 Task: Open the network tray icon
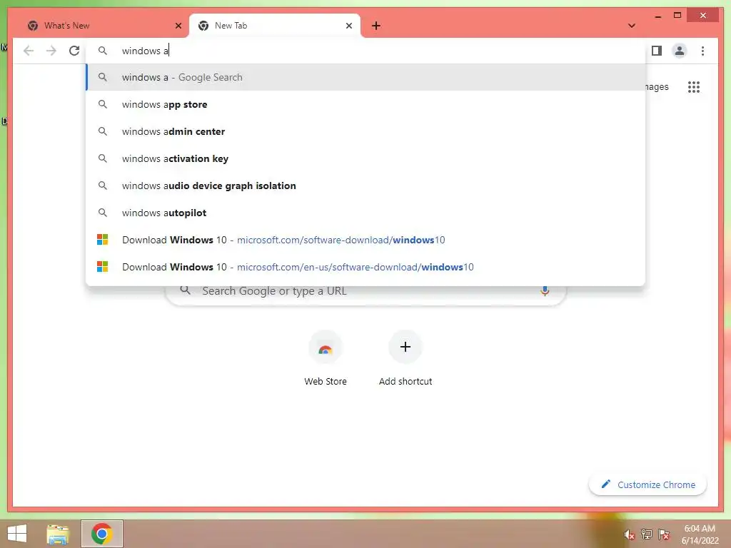click(647, 534)
